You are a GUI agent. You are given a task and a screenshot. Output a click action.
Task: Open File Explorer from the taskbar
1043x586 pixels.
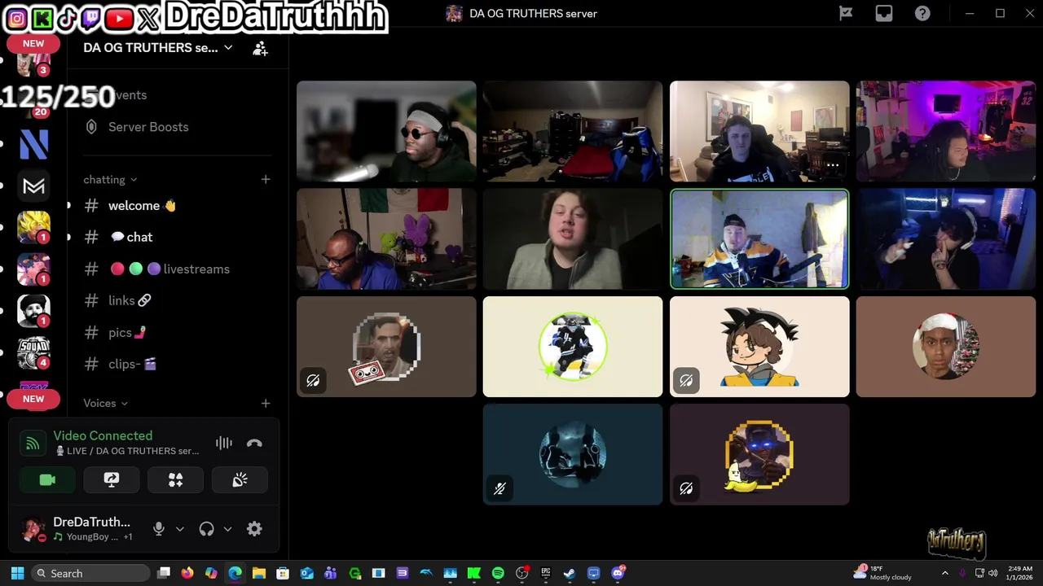click(258, 573)
